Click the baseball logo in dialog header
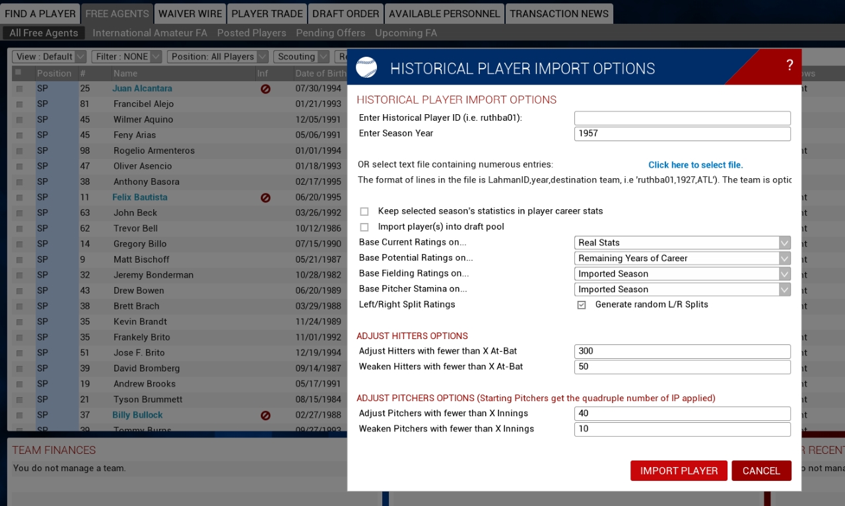Screen dimensions: 845x506 click(x=366, y=68)
